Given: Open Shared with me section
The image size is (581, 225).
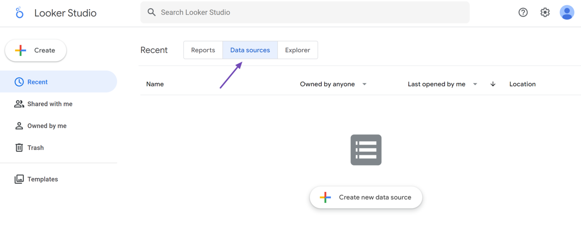Looking at the screenshot, I should (59, 104).
